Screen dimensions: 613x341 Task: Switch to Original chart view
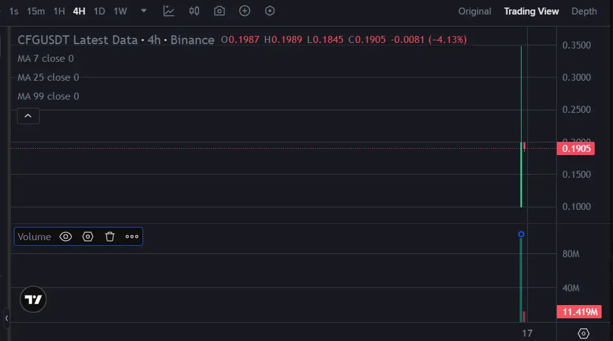475,11
